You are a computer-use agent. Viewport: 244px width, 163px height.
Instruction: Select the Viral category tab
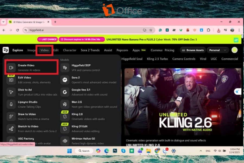coord(203,59)
